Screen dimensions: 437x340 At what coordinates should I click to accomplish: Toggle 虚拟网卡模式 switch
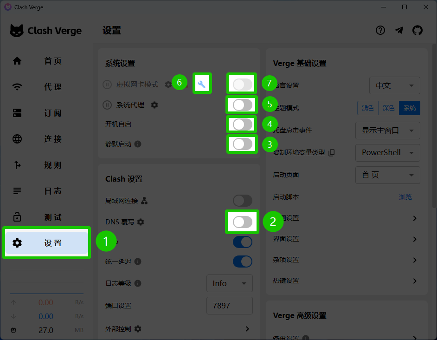[x=243, y=84]
